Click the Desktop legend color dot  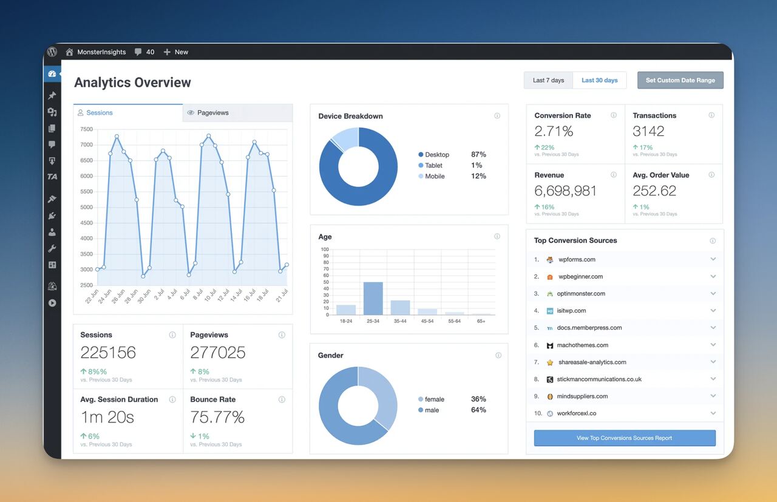[x=421, y=155]
